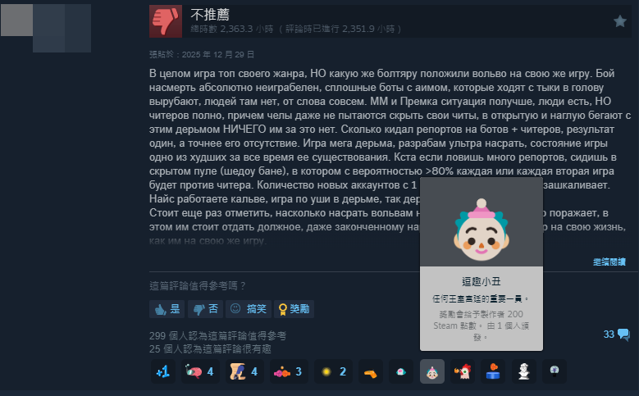
Task: Open the 獎勵 award button
Action: [294, 309]
